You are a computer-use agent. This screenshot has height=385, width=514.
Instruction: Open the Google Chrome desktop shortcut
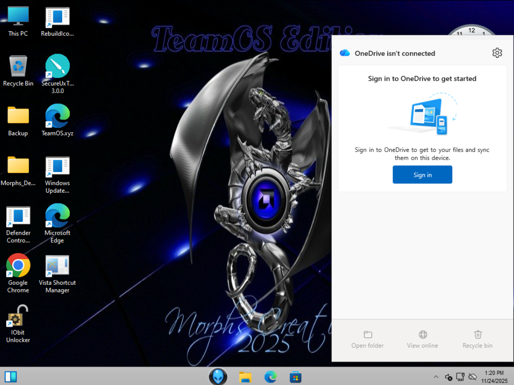pyautogui.click(x=18, y=267)
